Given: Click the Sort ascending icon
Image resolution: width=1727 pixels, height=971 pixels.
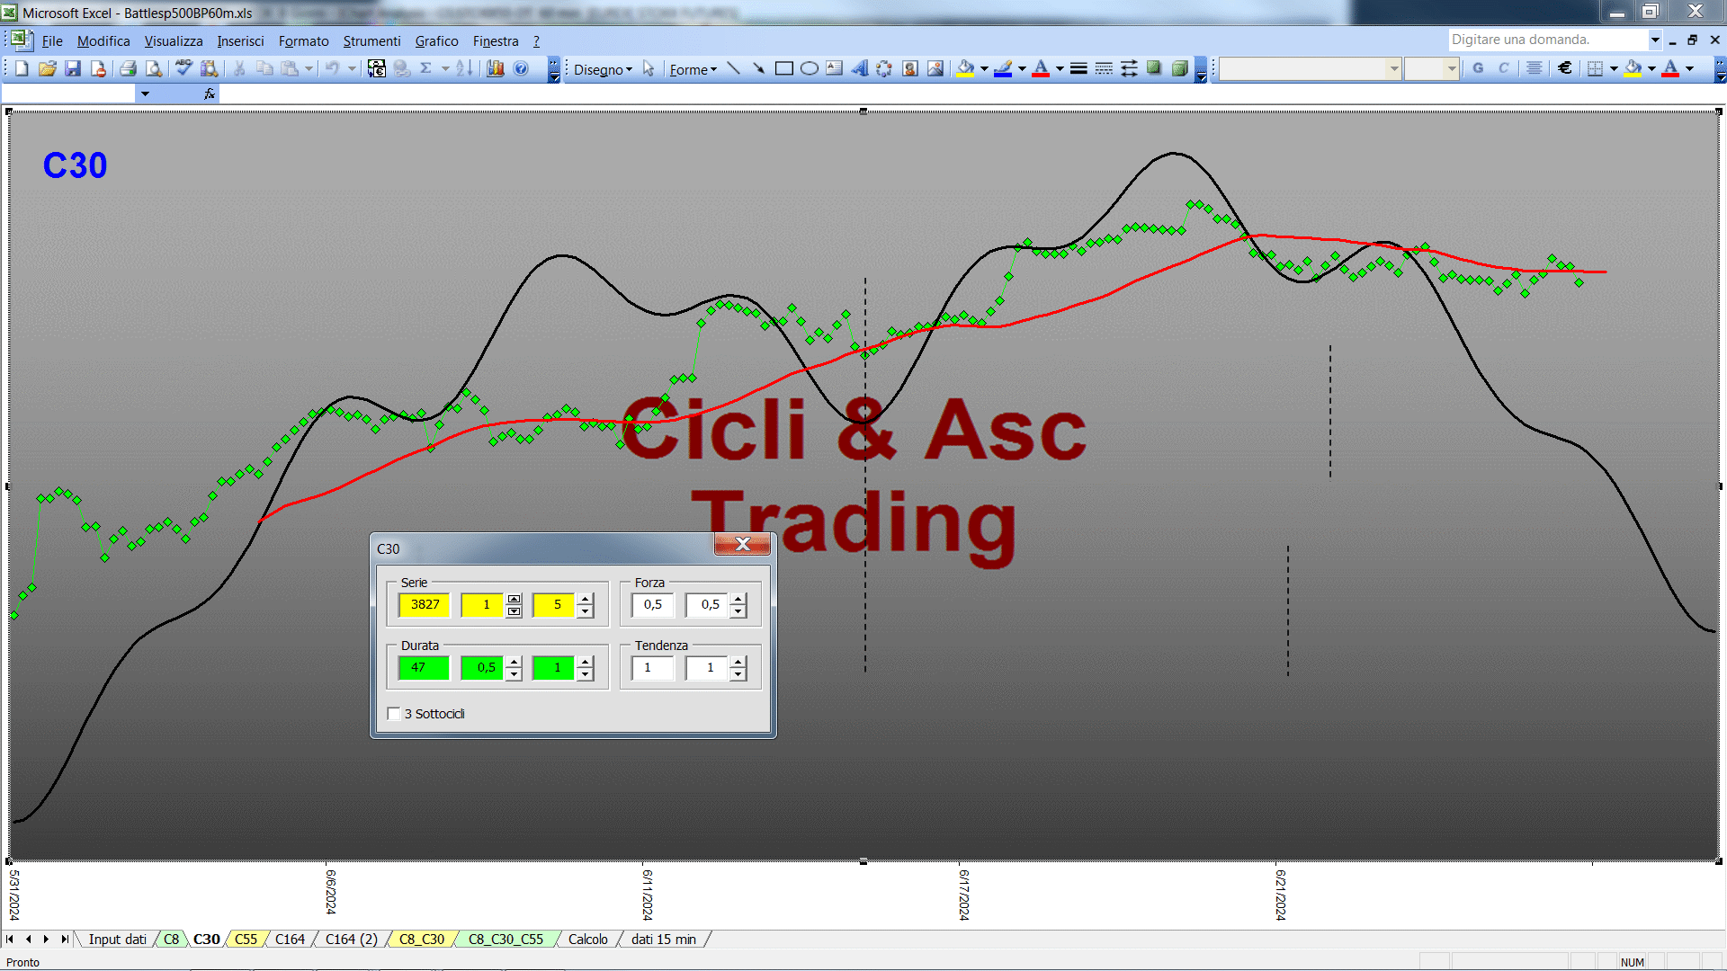Looking at the screenshot, I should (464, 68).
